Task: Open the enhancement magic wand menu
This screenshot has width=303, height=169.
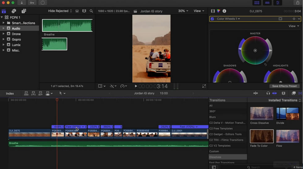Action: click(x=113, y=86)
